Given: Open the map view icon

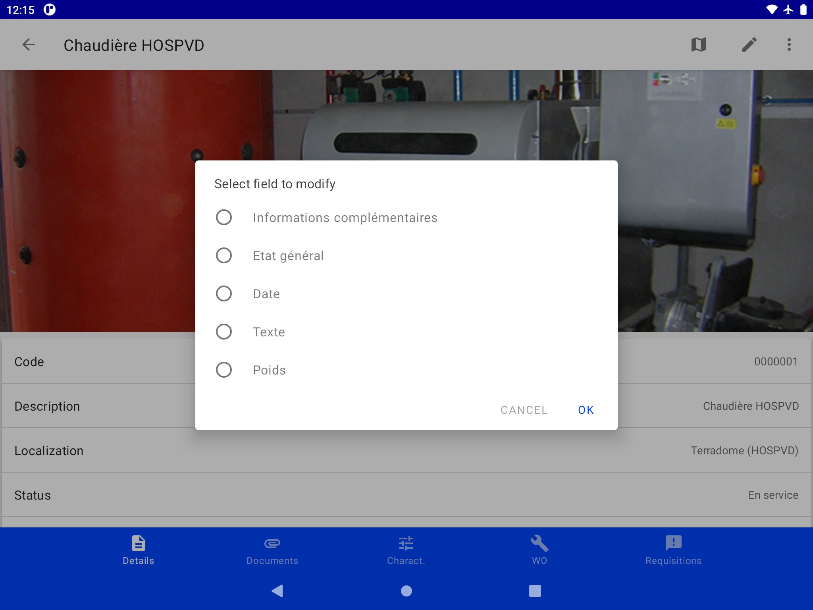Looking at the screenshot, I should (x=698, y=44).
